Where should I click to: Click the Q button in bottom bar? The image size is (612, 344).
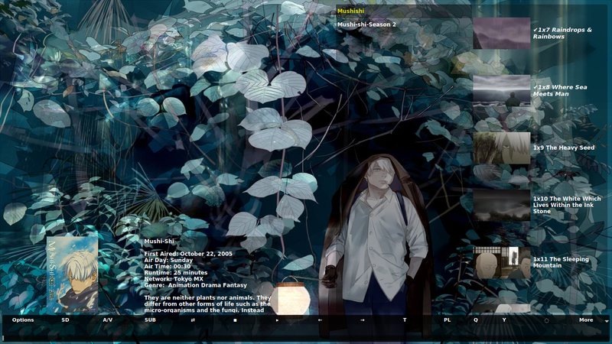coord(476,320)
